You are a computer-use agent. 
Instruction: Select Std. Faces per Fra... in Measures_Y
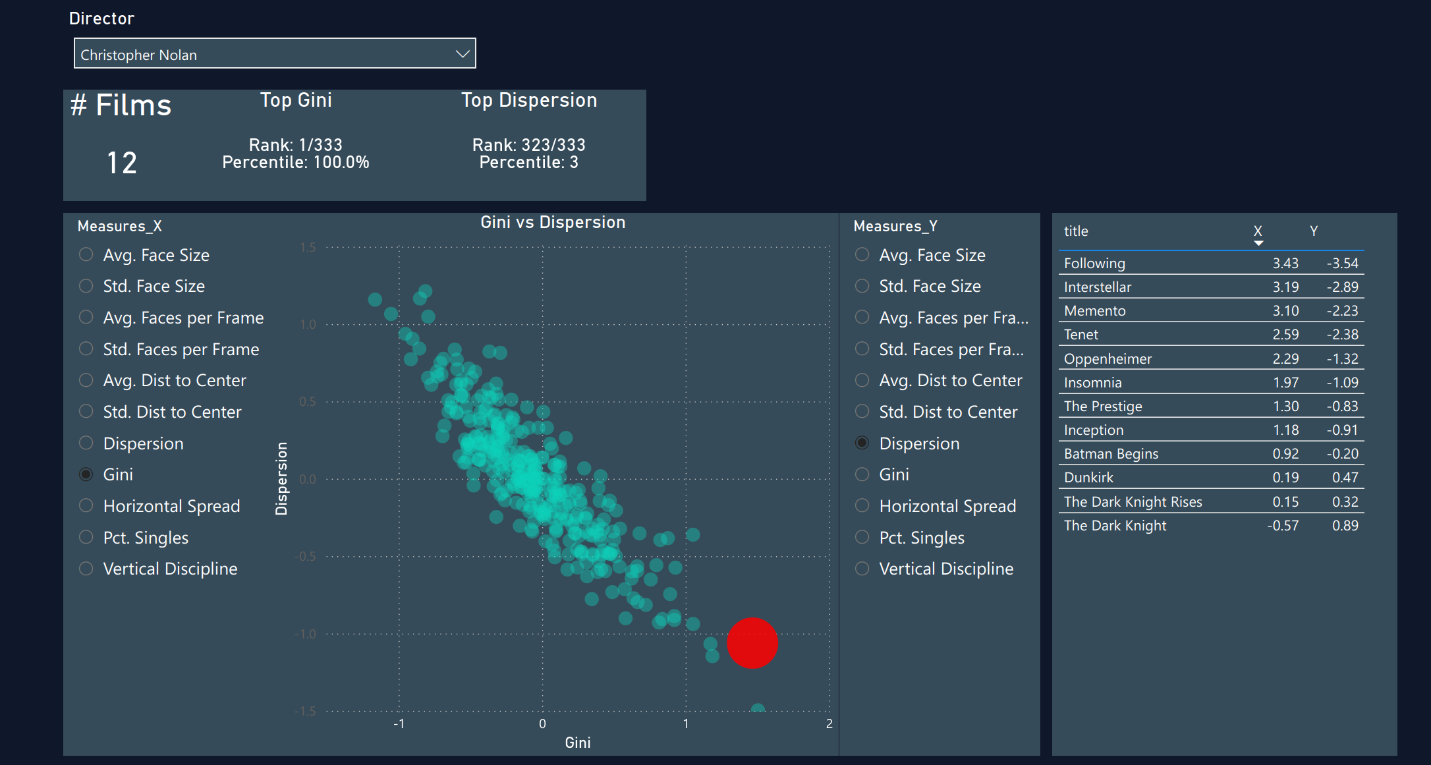click(862, 349)
